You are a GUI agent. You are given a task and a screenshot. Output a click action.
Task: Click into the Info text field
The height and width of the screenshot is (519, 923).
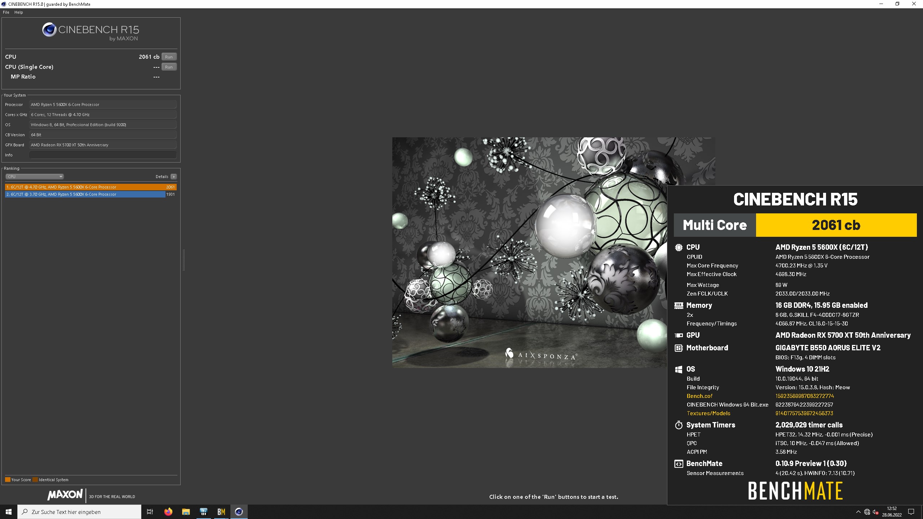[x=103, y=155]
